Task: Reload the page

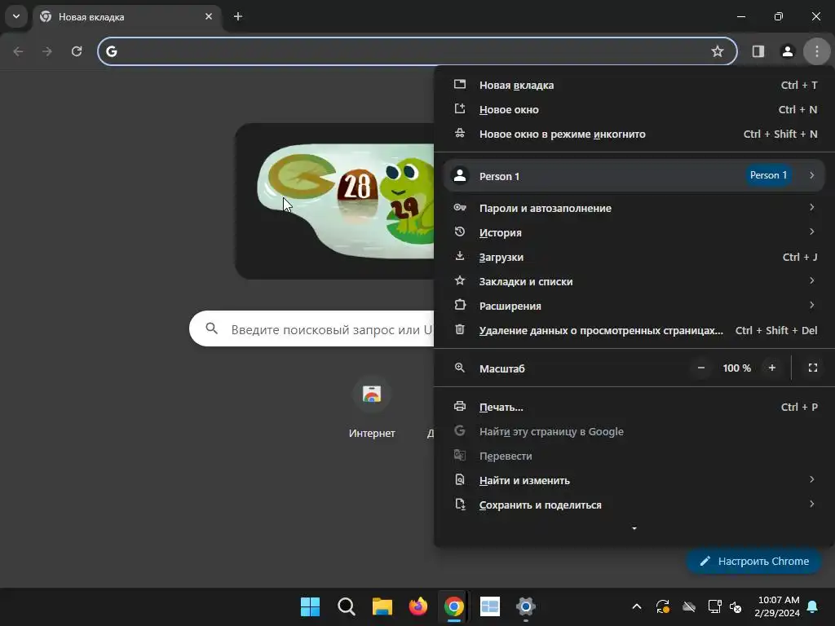Action: tap(77, 51)
